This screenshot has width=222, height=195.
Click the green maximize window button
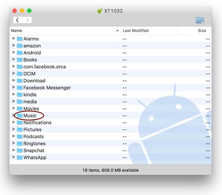[29, 11]
